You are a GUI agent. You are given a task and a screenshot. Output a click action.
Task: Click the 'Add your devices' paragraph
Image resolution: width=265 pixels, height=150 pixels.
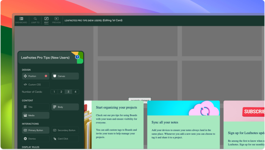(x=183, y=134)
